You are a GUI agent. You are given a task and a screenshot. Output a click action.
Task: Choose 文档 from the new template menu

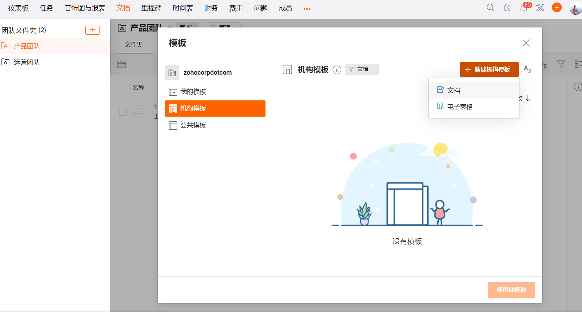454,90
